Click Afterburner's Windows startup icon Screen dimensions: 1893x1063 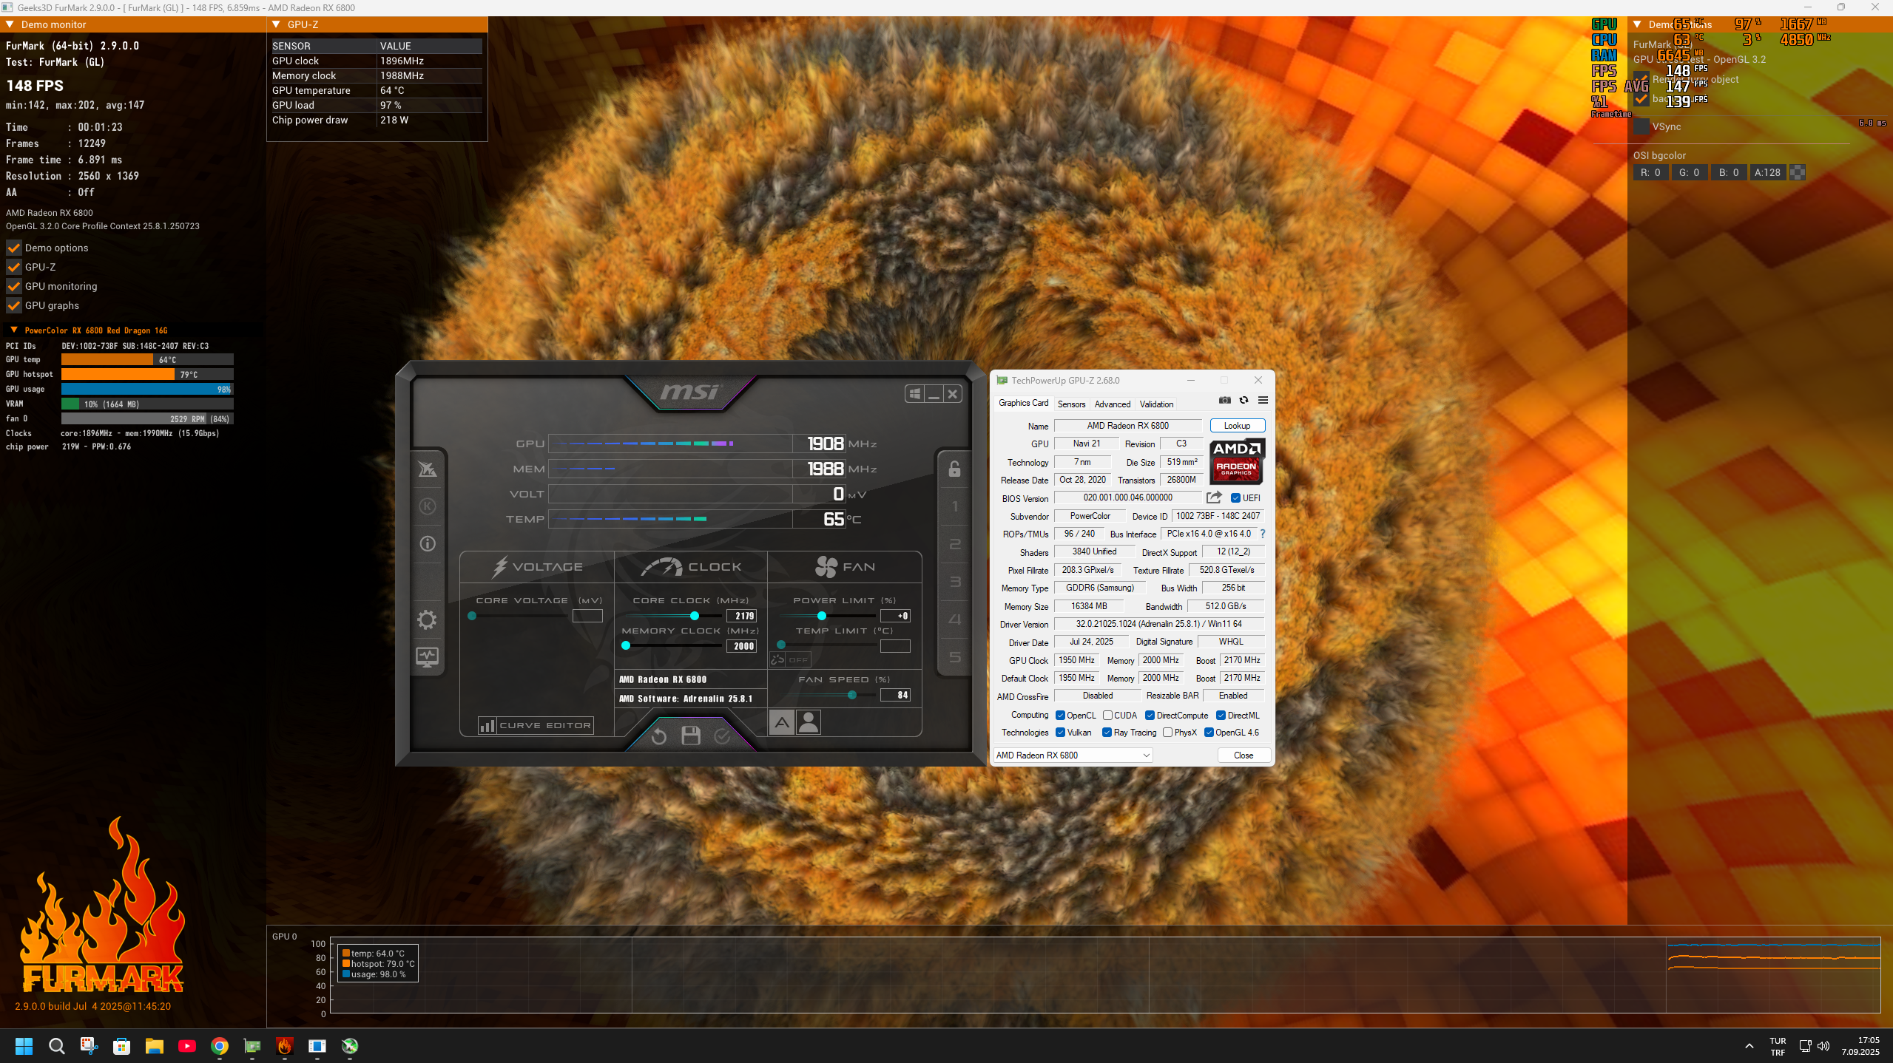[x=915, y=394]
